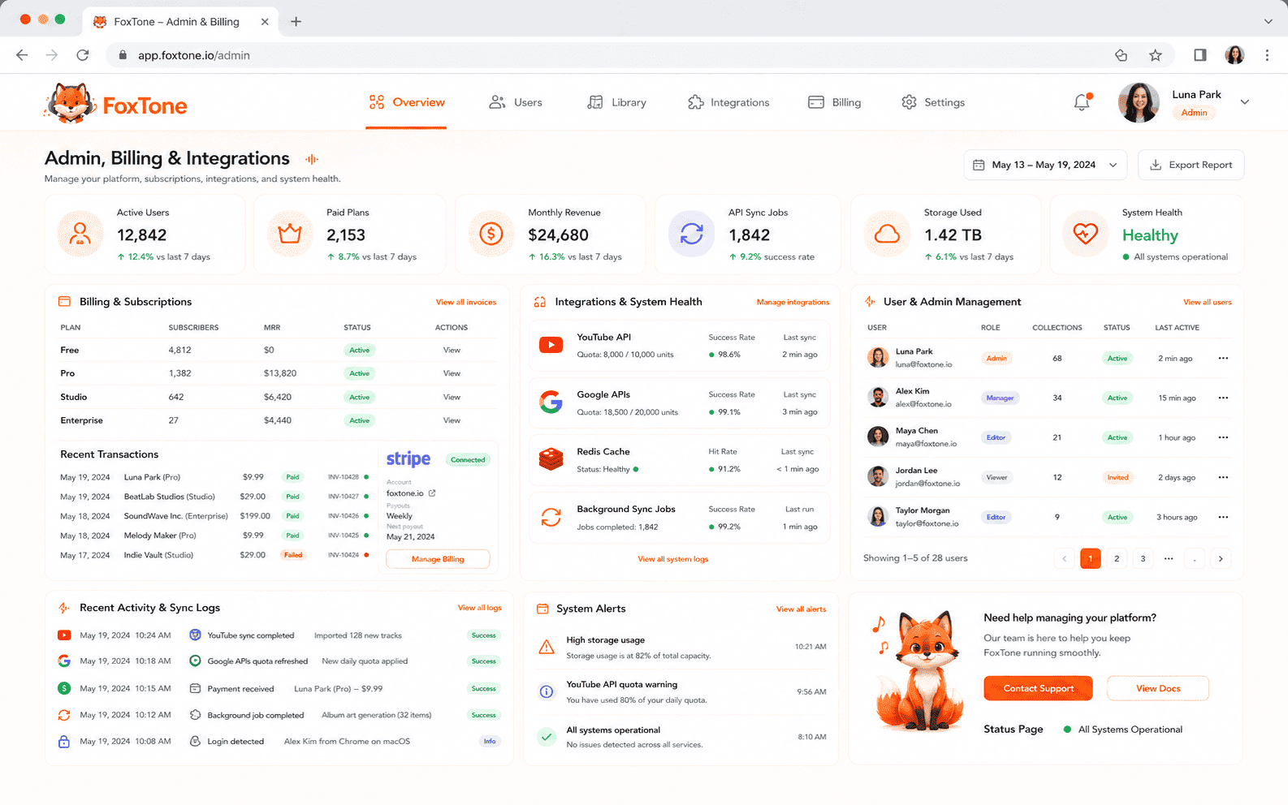1288x805 pixels.
Task: Click the Invited status for Jordan Lee
Action: (1117, 477)
